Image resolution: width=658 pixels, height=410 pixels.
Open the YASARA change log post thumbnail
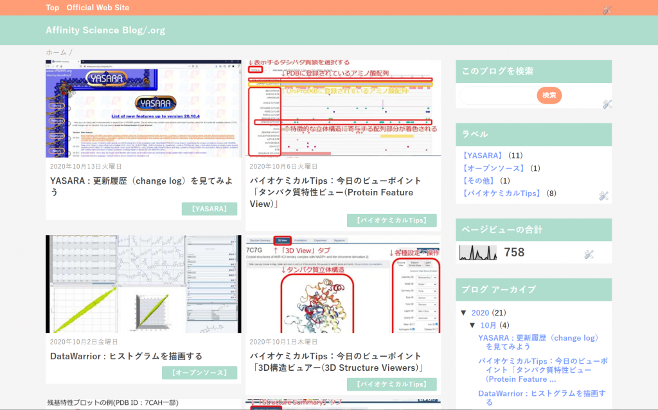(x=143, y=109)
